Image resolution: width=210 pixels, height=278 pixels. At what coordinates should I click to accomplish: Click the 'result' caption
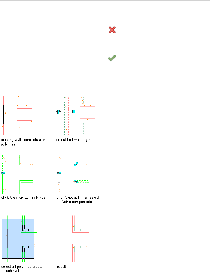click(62, 267)
